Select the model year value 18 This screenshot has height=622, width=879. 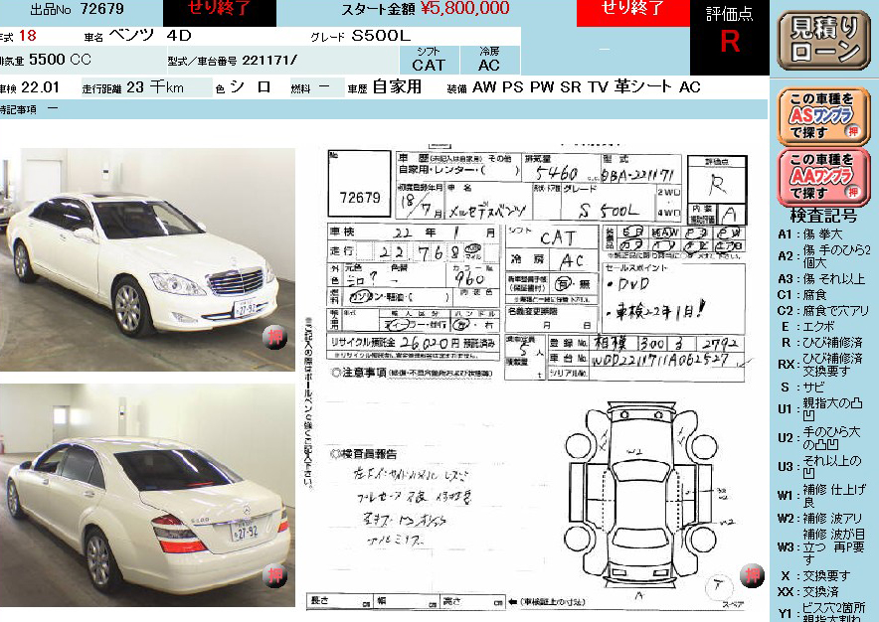coord(28,36)
